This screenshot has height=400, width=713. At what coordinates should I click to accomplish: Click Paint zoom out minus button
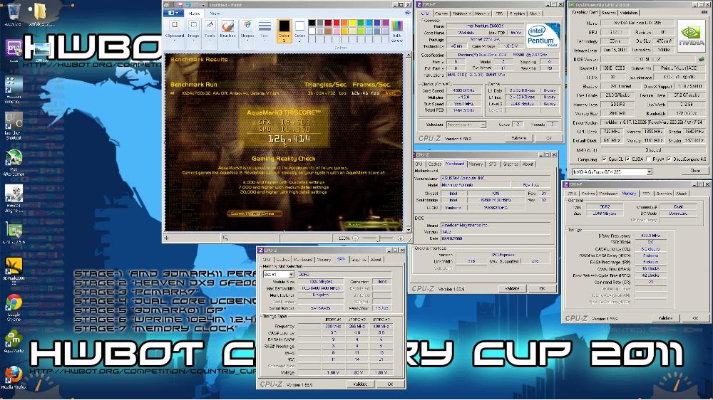[x=356, y=238]
